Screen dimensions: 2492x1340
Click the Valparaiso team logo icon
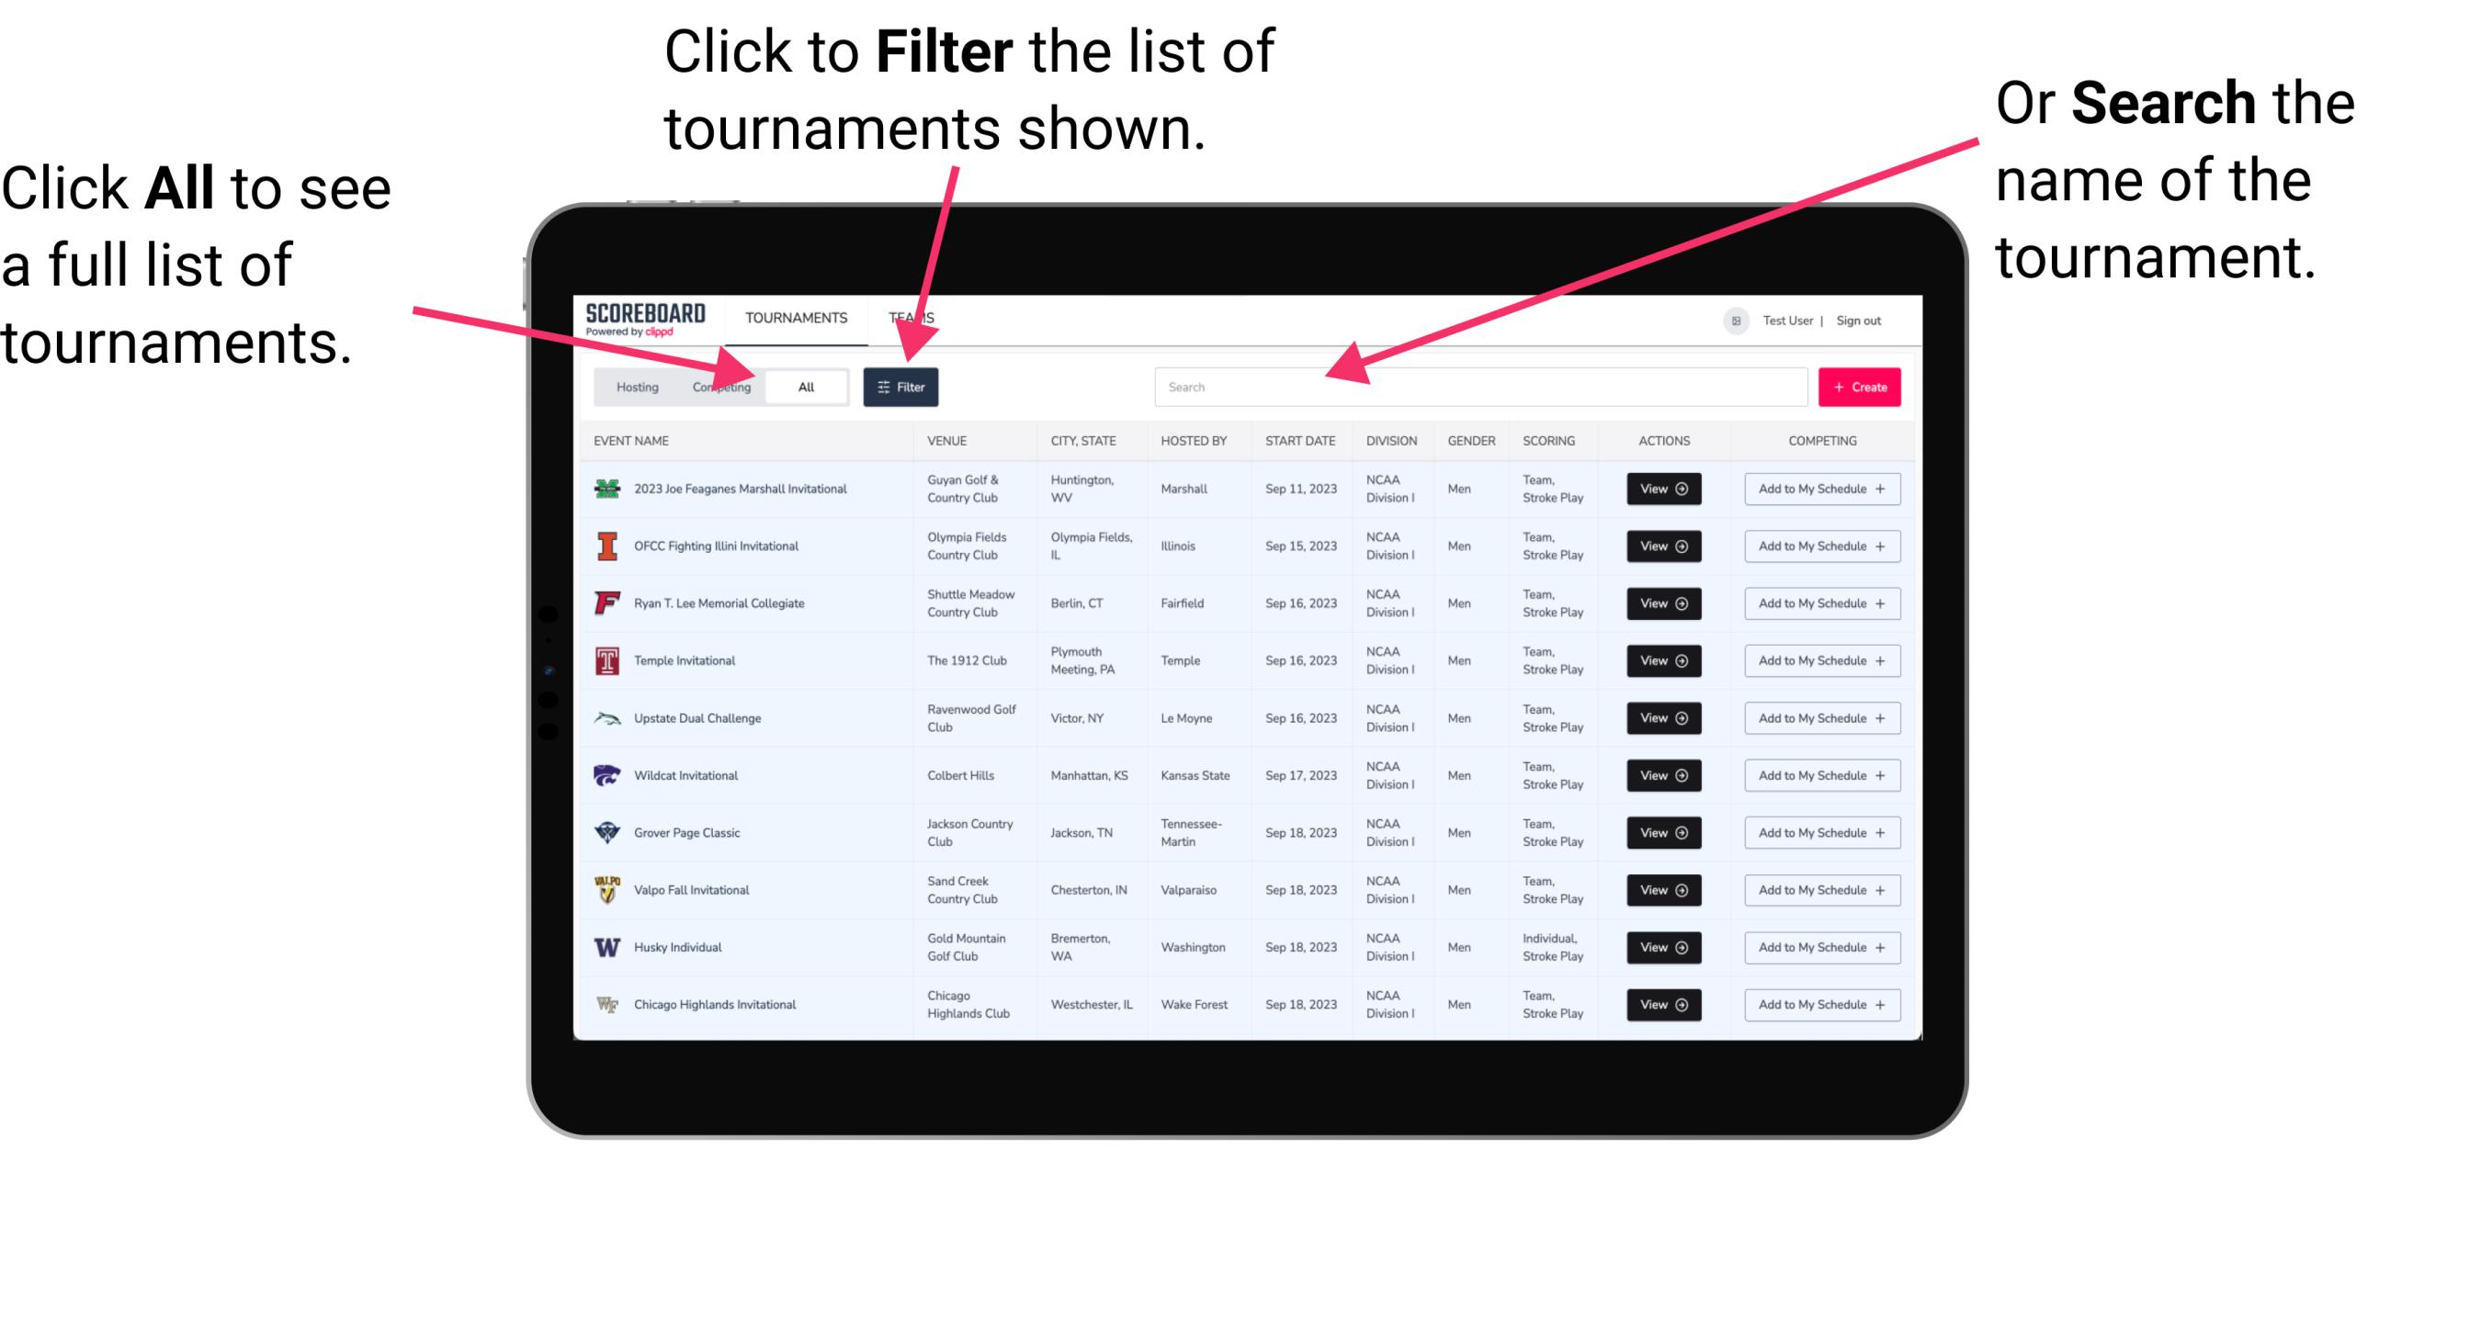click(x=606, y=889)
